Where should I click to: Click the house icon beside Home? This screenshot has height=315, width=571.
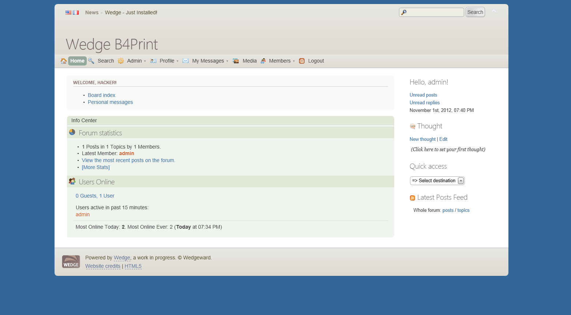(x=64, y=61)
